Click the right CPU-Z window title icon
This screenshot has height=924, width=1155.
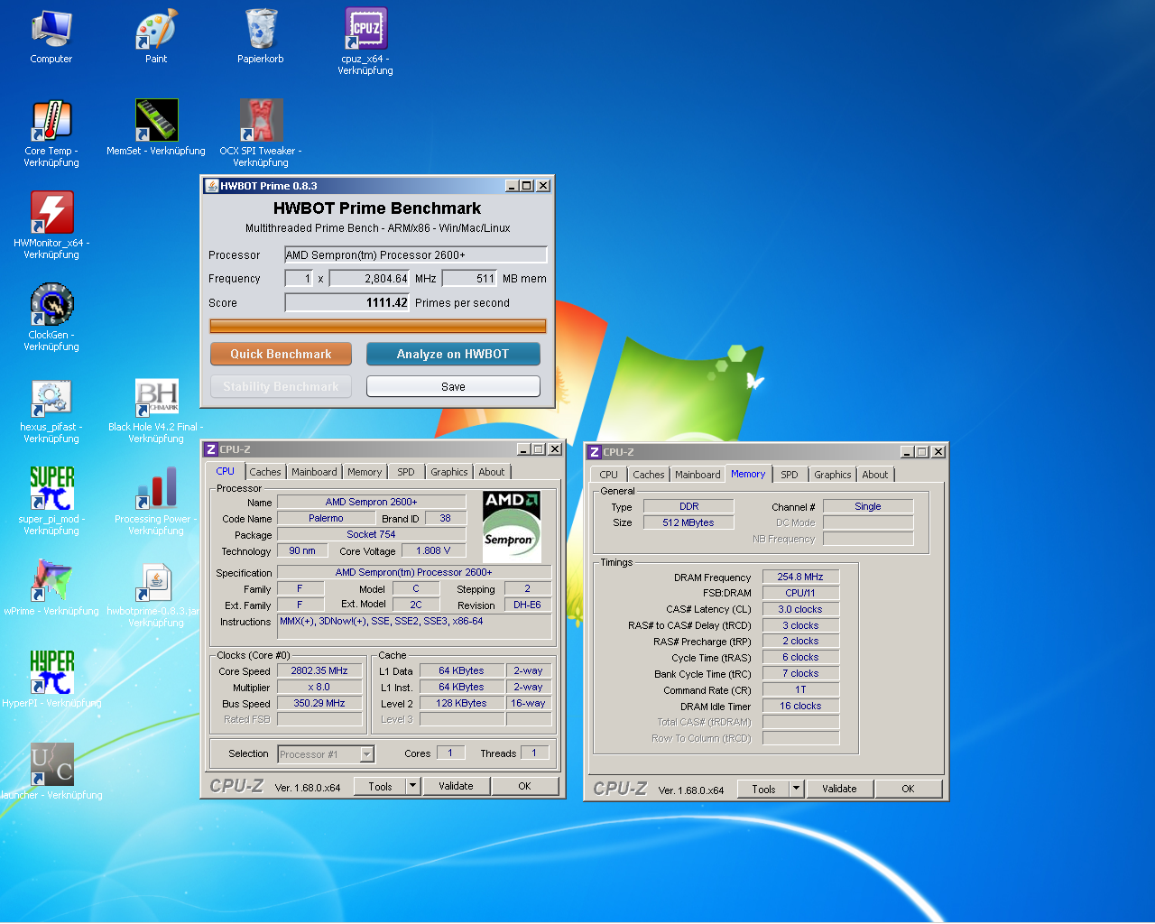click(x=594, y=452)
